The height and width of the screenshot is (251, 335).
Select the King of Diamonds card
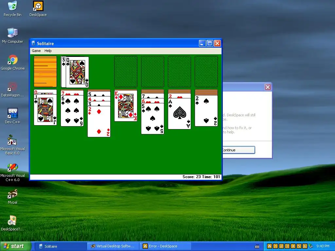[x=126, y=106]
